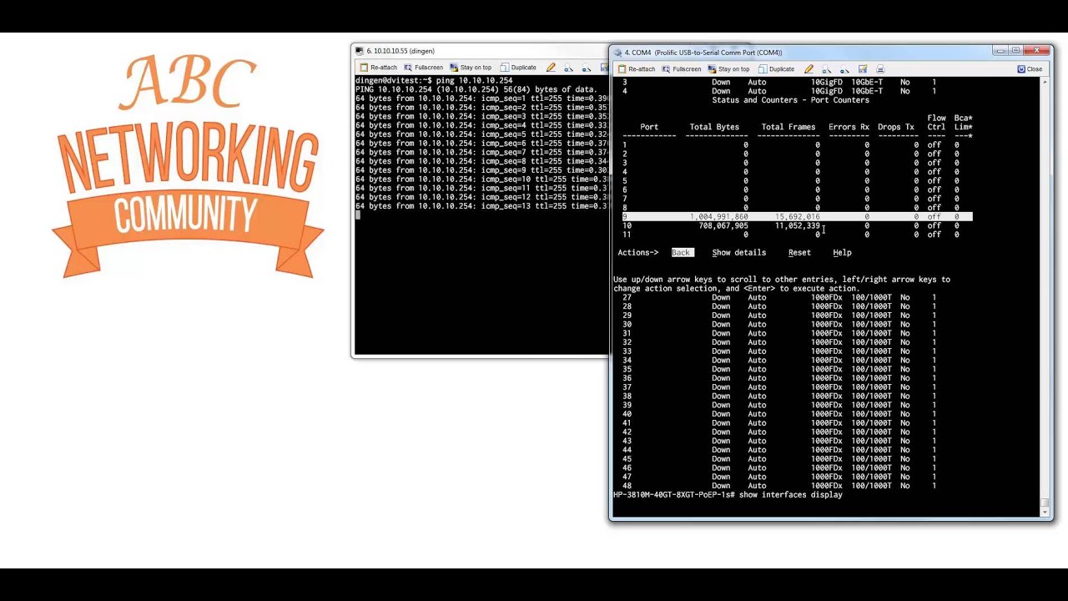Screen dimensions: 1068x601
Task: Select the Reset action in switch menu
Action: pyautogui.click(x=799, y=253)
